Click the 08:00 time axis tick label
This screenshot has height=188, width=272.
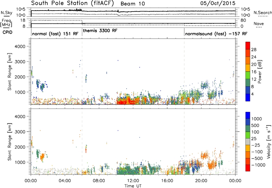(x=99, y=181)
